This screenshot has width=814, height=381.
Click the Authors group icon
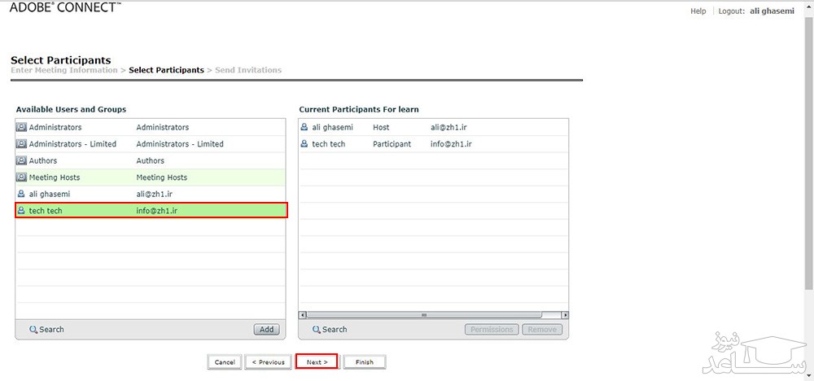(x=22, y=161)
